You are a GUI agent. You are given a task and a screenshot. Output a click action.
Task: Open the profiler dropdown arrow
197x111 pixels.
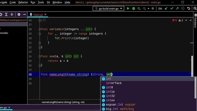pyautogui.click(x=148, y=9)
